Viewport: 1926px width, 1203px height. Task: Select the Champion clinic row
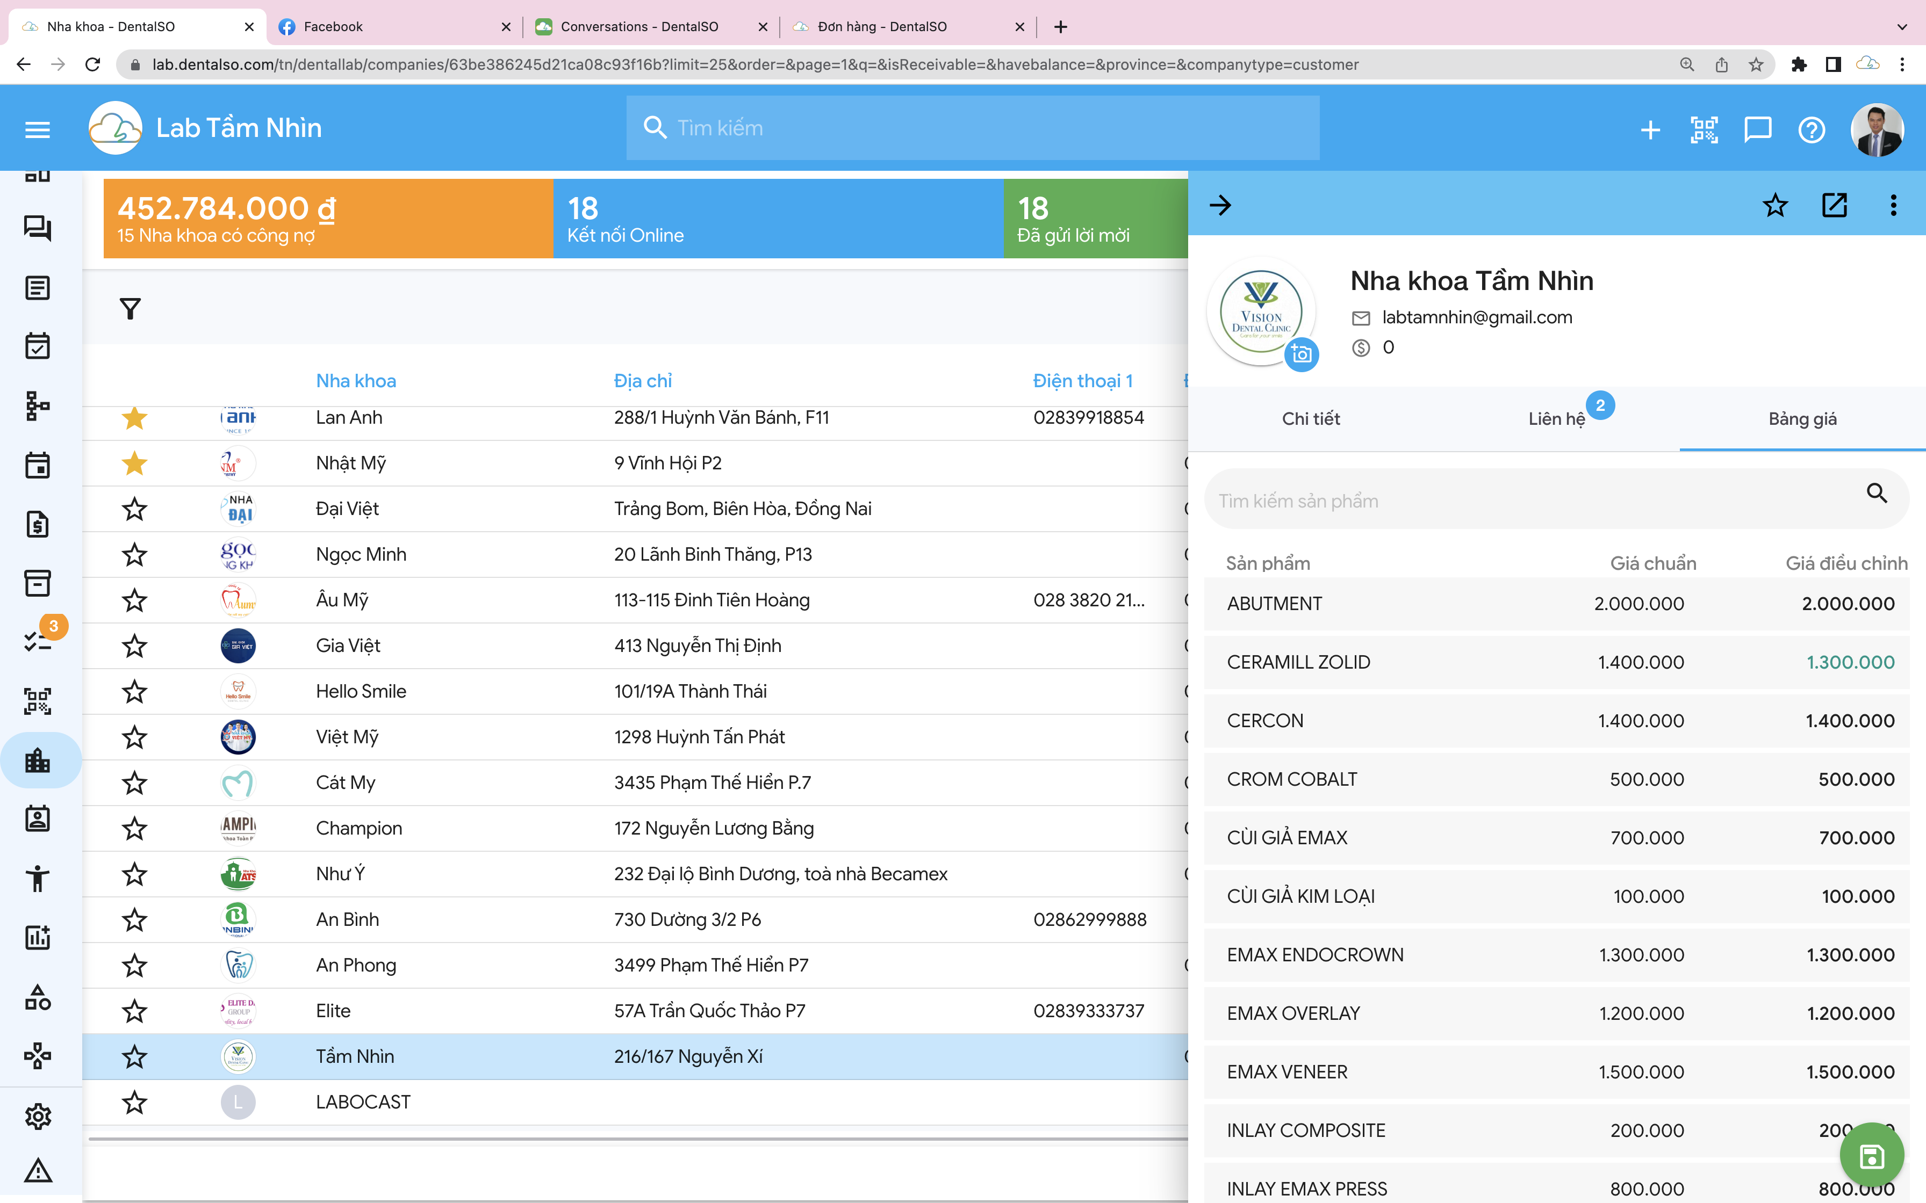(635, 828)
